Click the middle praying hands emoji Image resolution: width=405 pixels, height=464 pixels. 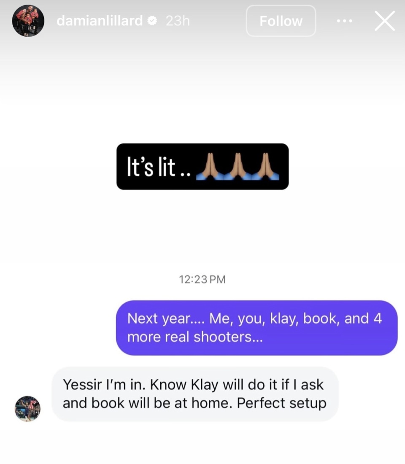pyautogui.click(x=238, y=166)
